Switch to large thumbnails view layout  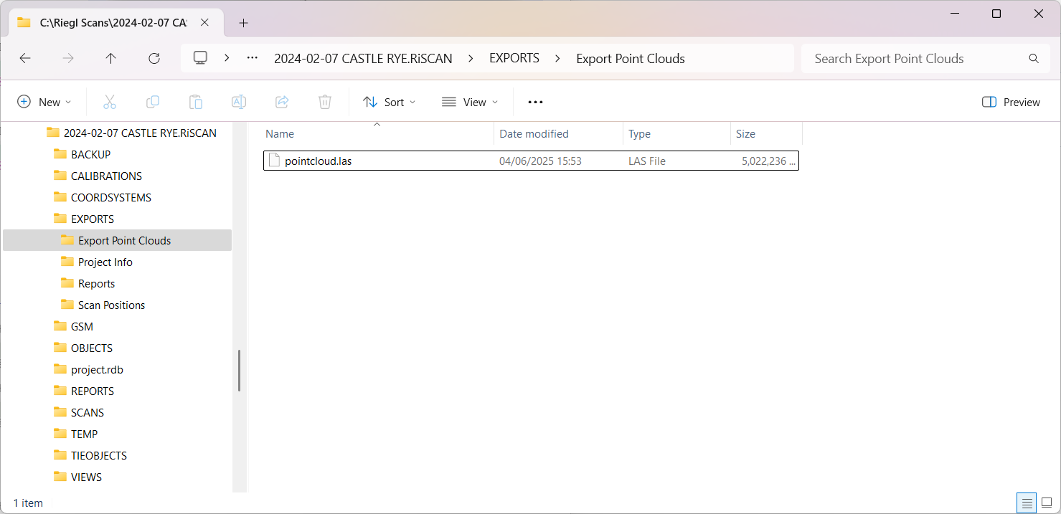pos(1047,503)
